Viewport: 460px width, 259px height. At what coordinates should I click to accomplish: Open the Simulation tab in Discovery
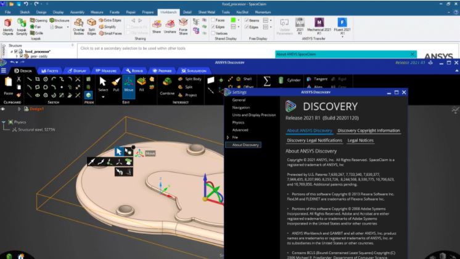click(192, 70)
